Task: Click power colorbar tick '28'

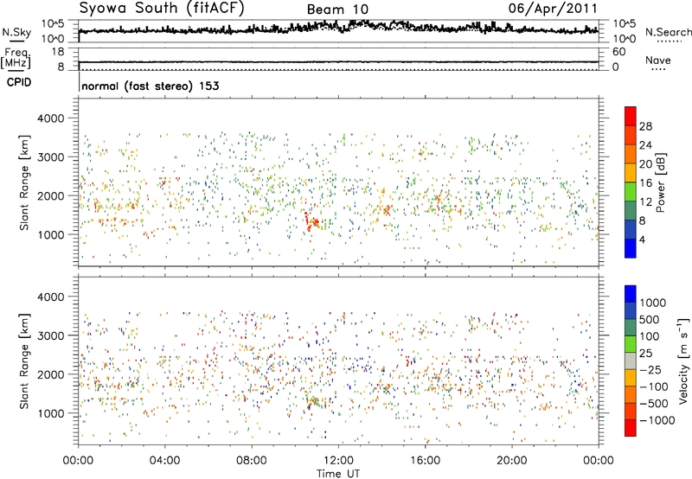Action: point(645,126)
